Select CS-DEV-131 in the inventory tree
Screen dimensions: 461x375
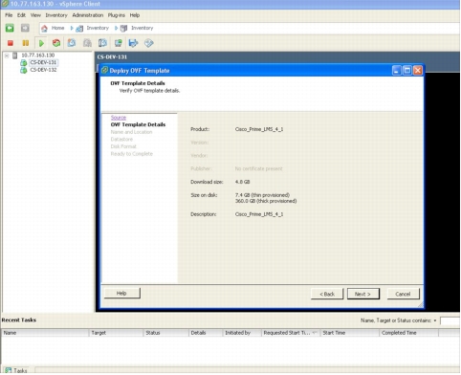pos(43,62)
